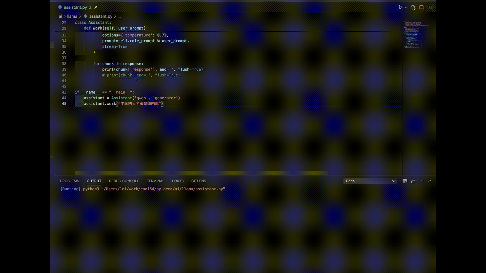
Task: Switch to the TERMINAL tab
Action: [x=155, y=181]
